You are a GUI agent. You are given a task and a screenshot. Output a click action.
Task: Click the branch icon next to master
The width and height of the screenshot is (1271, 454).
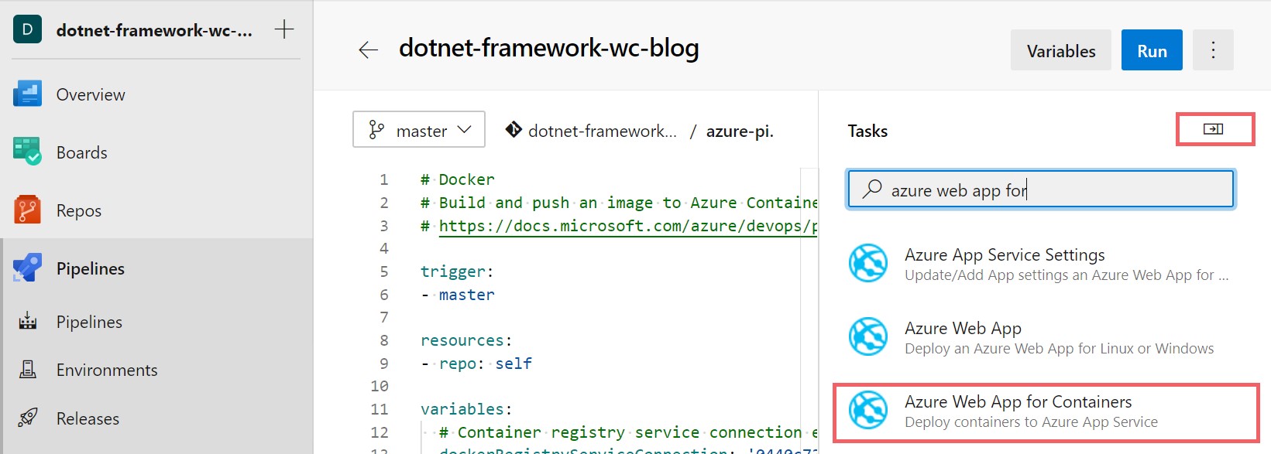377,129
